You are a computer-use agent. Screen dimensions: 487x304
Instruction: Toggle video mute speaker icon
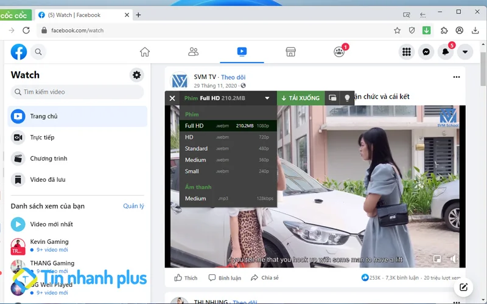tap(454, 258)
